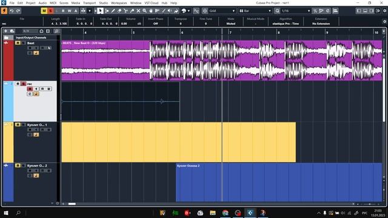Screen dimensions: 388x218
Task: Open the MIDI menu
Action: [x=53, y=3]
